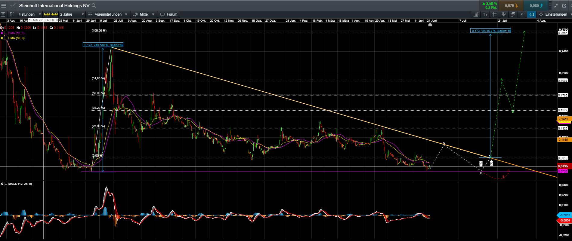The image size is (572, 241).
Task: Minimize the MACD (12, 26, 9) panel
Action: [x=6, y=184]
